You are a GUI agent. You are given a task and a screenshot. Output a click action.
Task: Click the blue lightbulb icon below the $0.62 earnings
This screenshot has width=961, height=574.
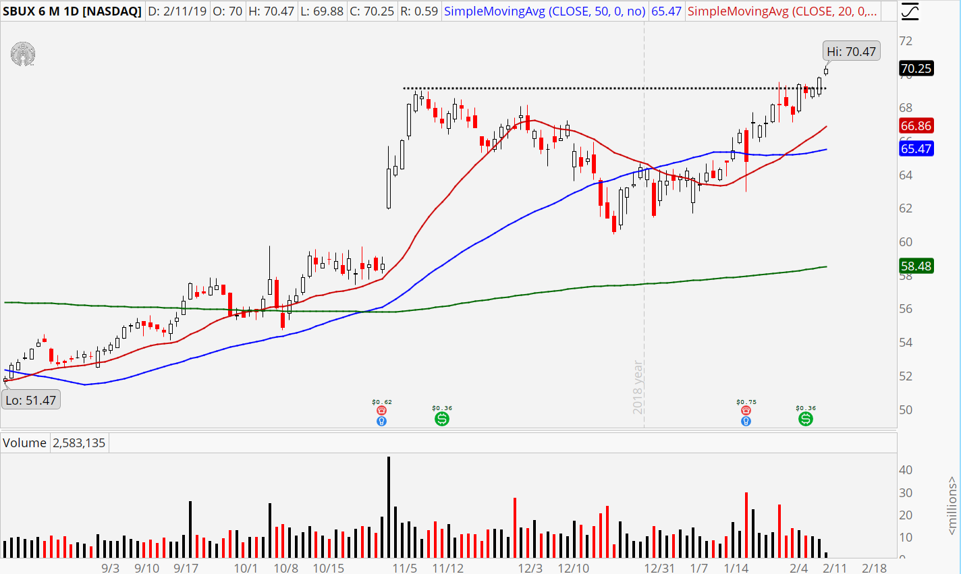point(382,421)
